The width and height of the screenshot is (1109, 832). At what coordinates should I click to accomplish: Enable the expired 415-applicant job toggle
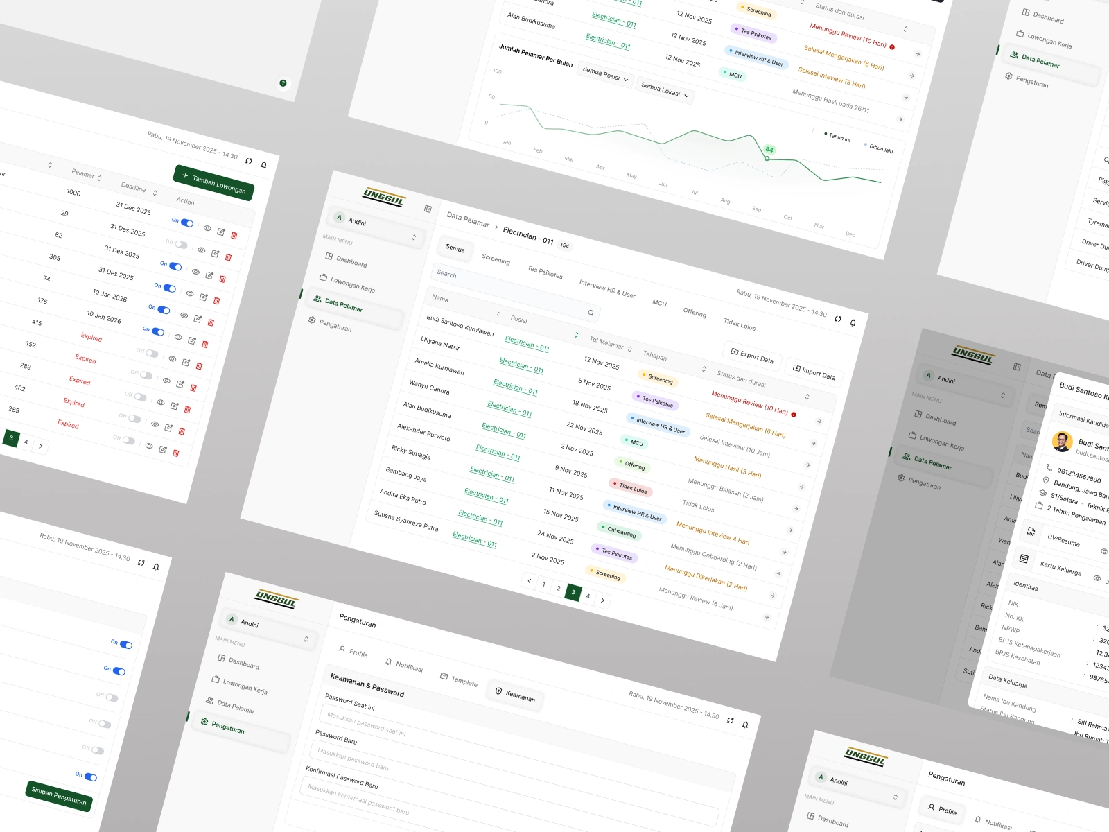(152, 354)
